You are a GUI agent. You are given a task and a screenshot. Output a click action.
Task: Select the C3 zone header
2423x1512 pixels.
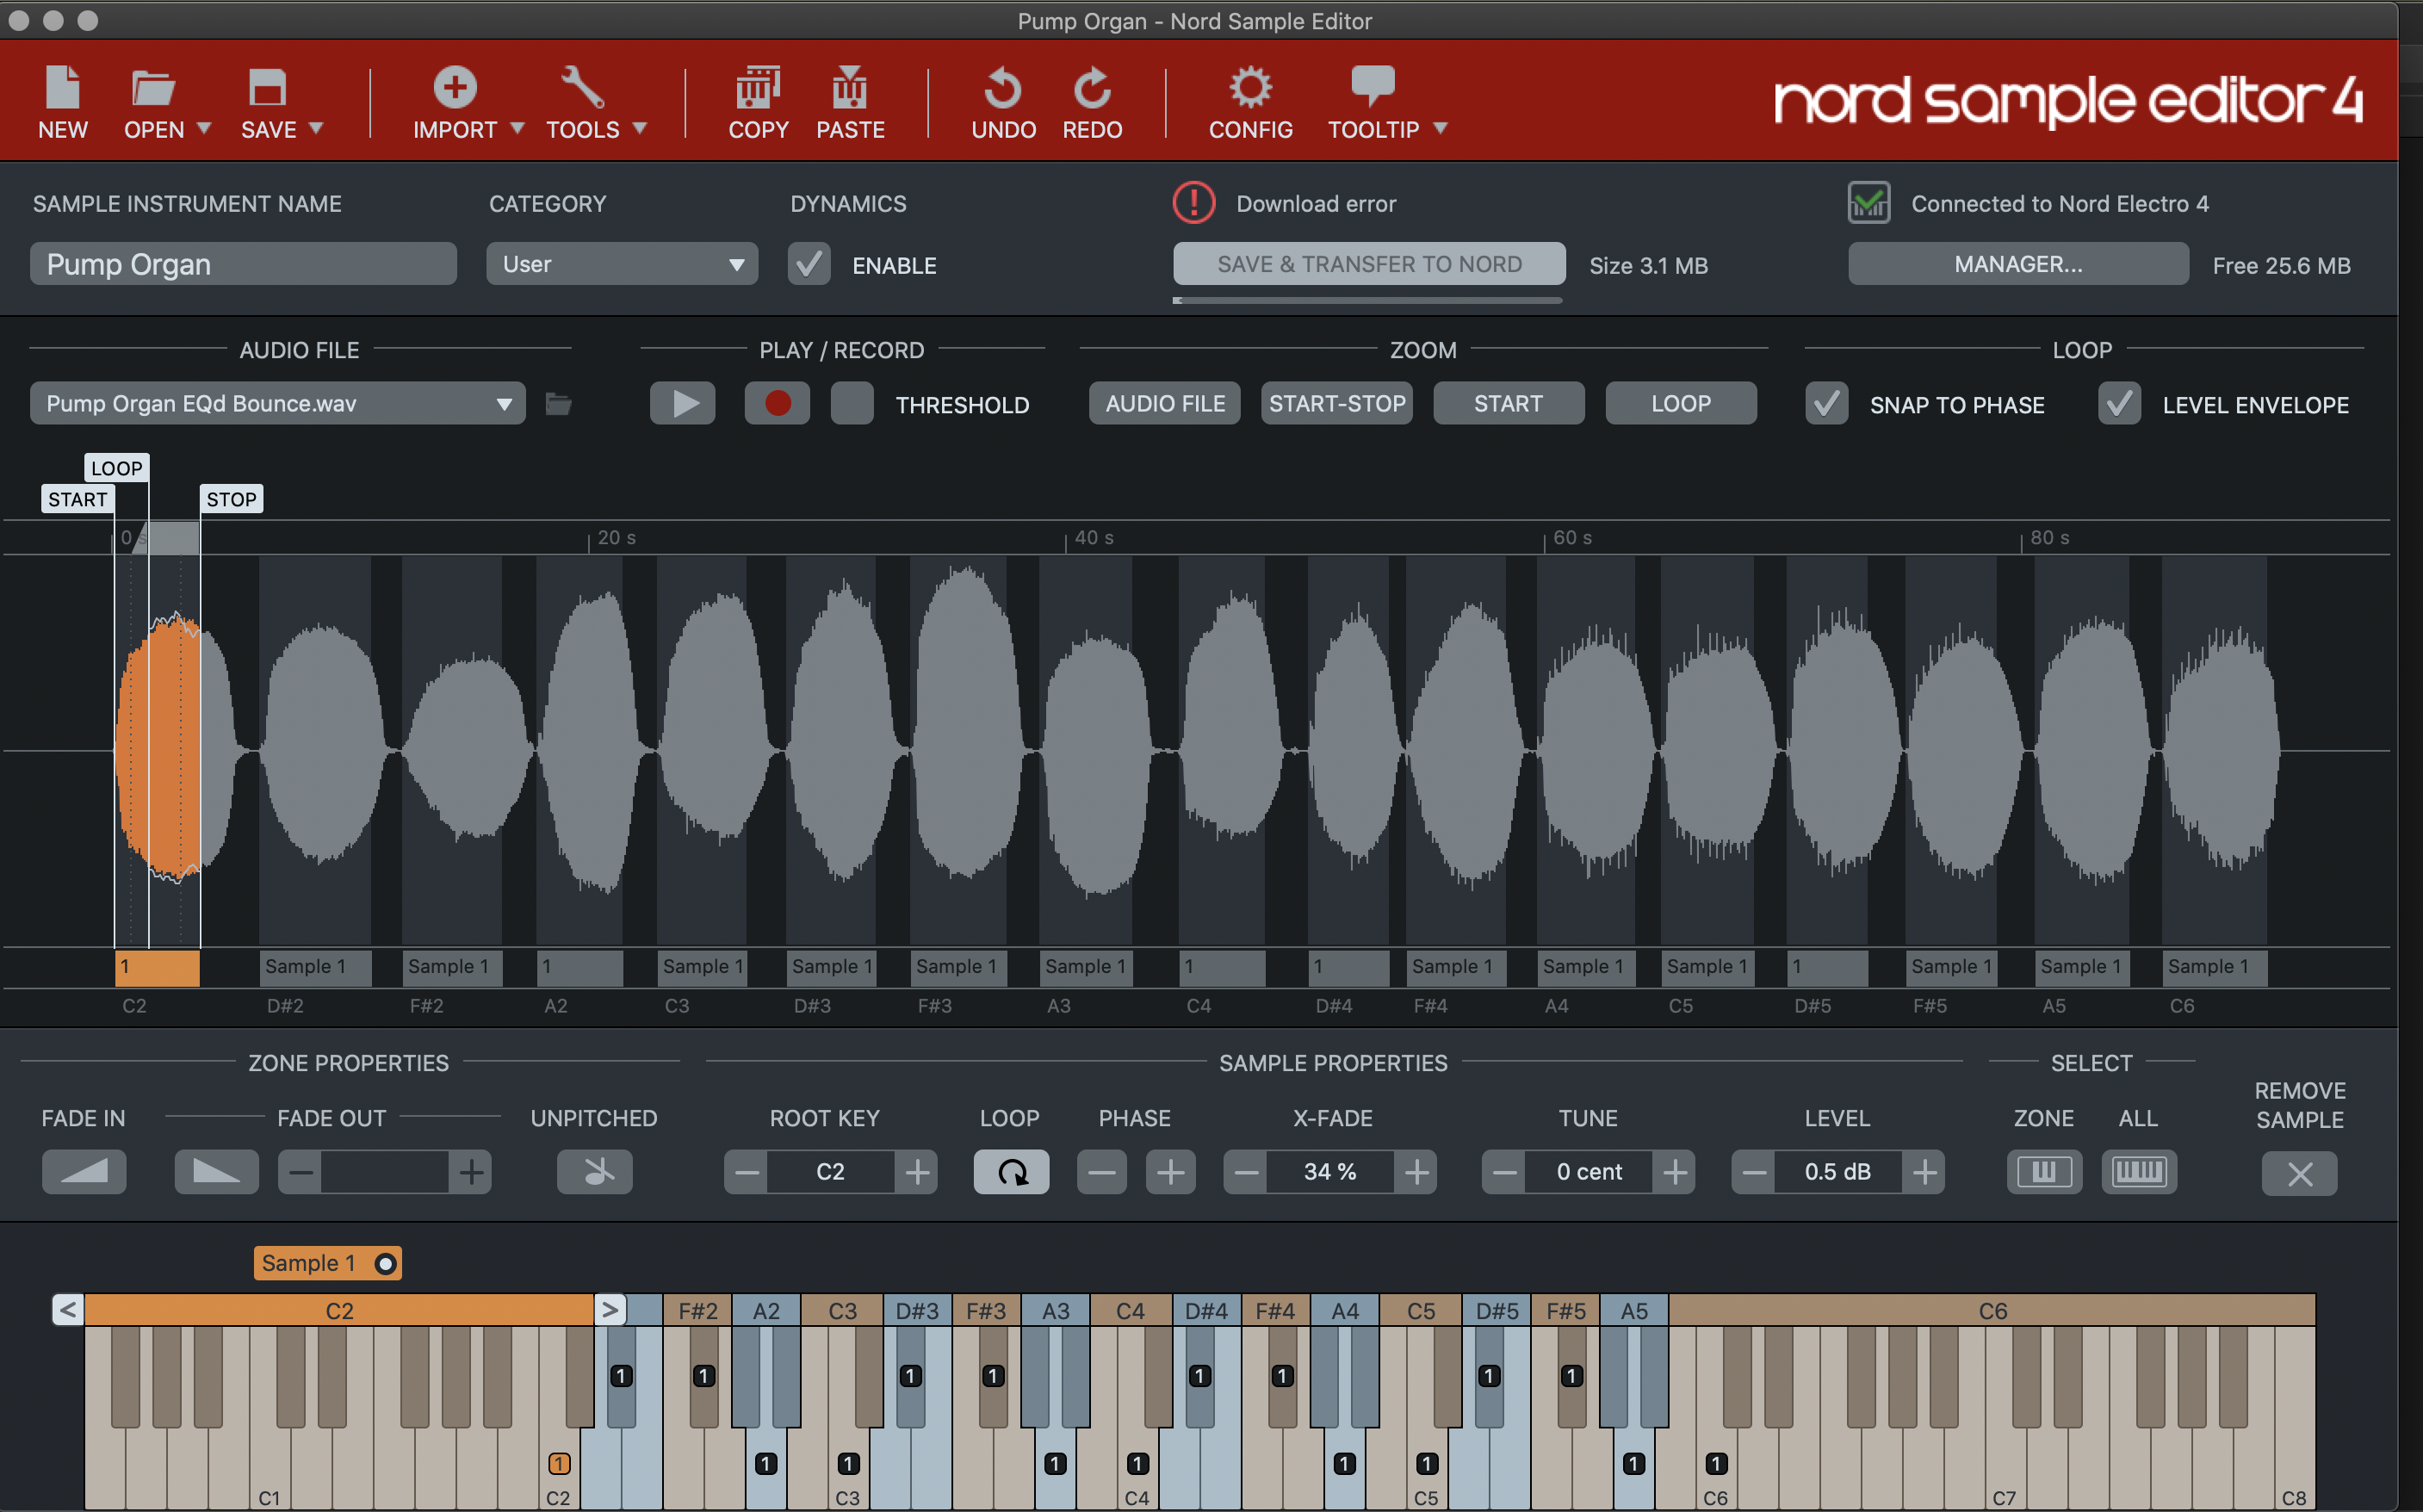click(x=842, y=1310)
